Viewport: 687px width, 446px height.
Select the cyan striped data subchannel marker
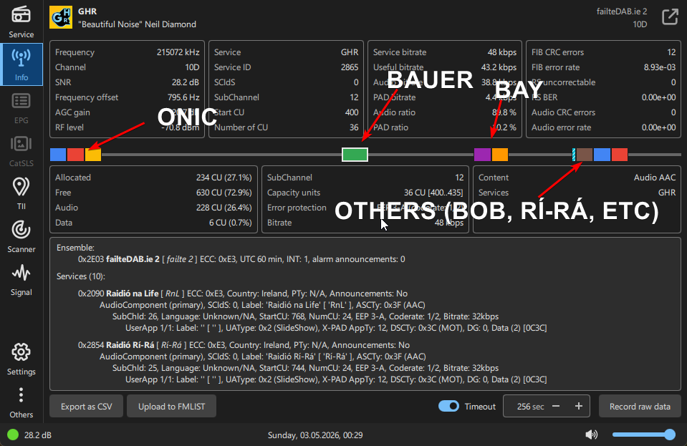pos(574,155)
